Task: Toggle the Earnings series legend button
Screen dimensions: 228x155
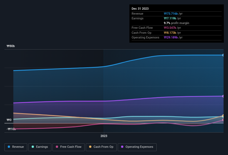Action: pos(40,147)
